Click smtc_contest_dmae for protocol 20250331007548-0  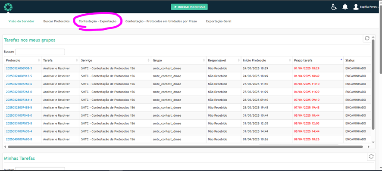coord(167,115)
